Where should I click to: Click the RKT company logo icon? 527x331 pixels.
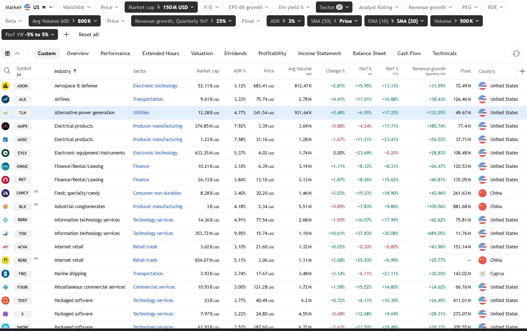click(x=5, y=180)
